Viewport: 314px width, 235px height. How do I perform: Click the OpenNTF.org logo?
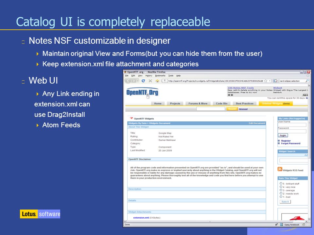click(x=142, y=92)
